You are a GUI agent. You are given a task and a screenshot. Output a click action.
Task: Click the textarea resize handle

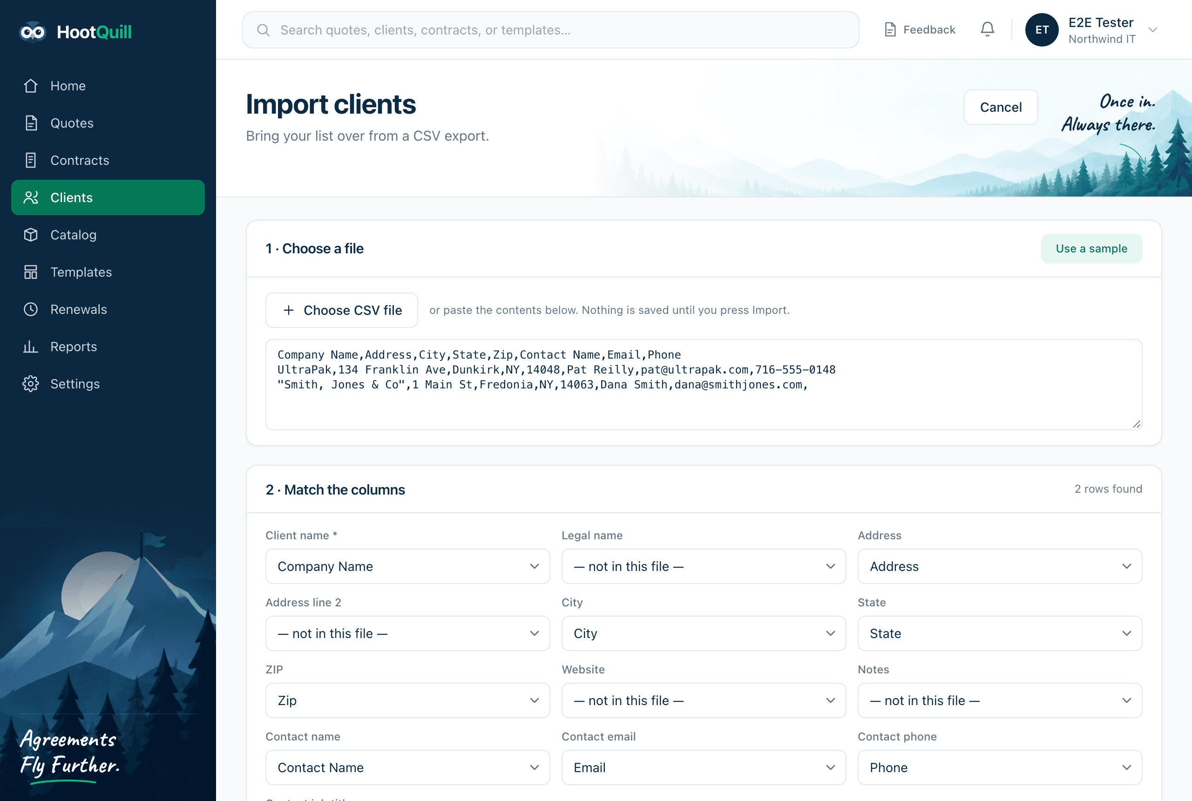click(x=1136, y=424)
